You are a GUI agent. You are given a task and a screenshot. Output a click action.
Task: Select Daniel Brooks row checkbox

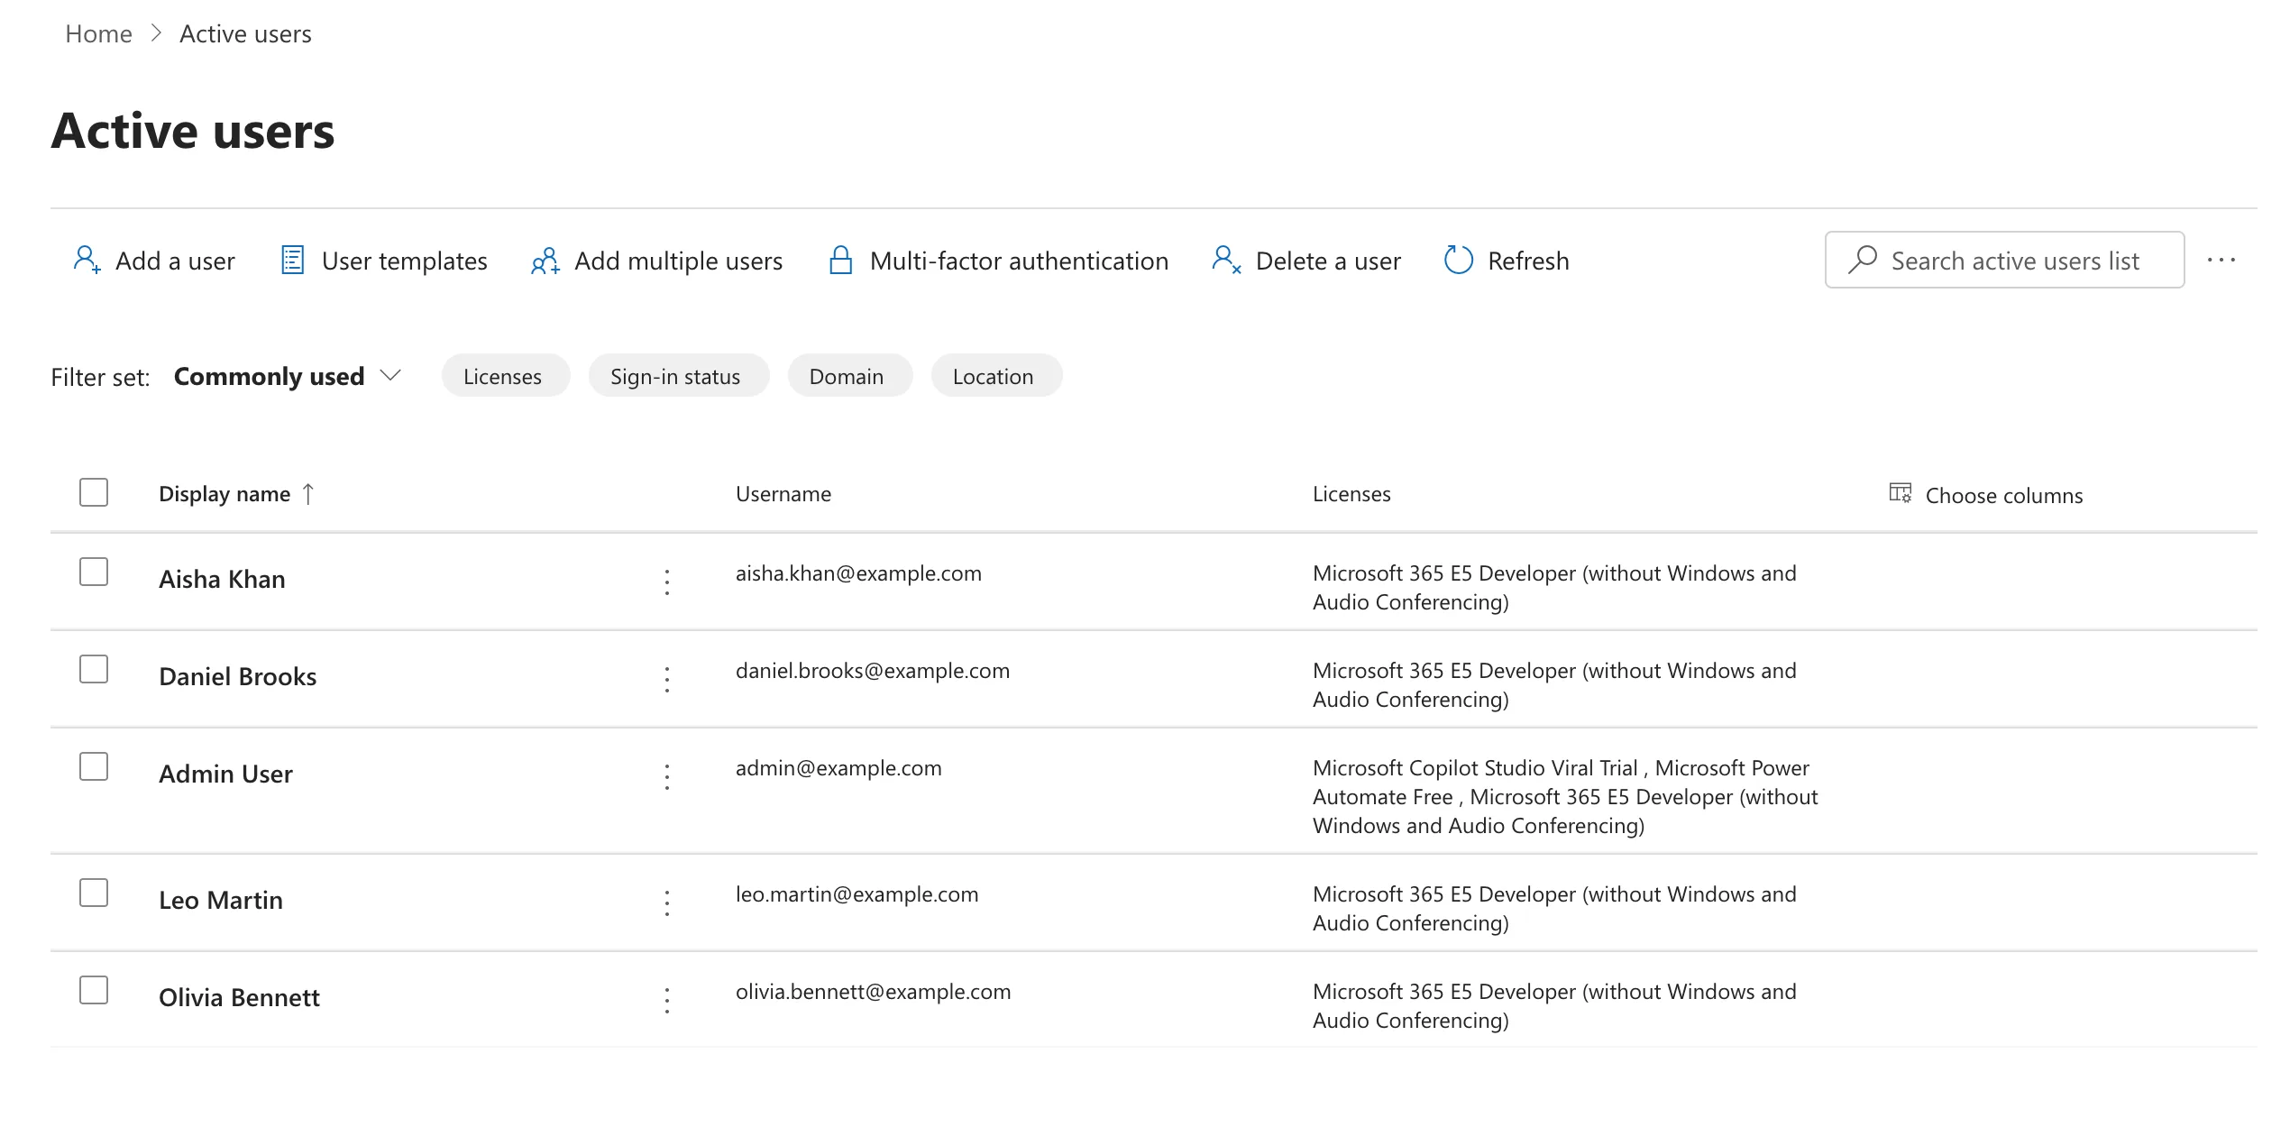[94, 669]
